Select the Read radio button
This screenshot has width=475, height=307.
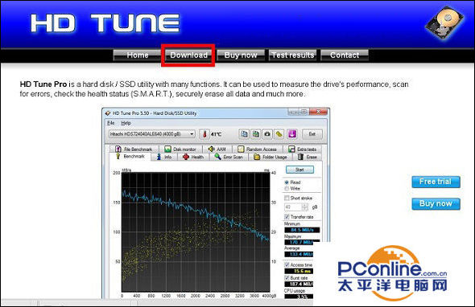pos(287,182)
